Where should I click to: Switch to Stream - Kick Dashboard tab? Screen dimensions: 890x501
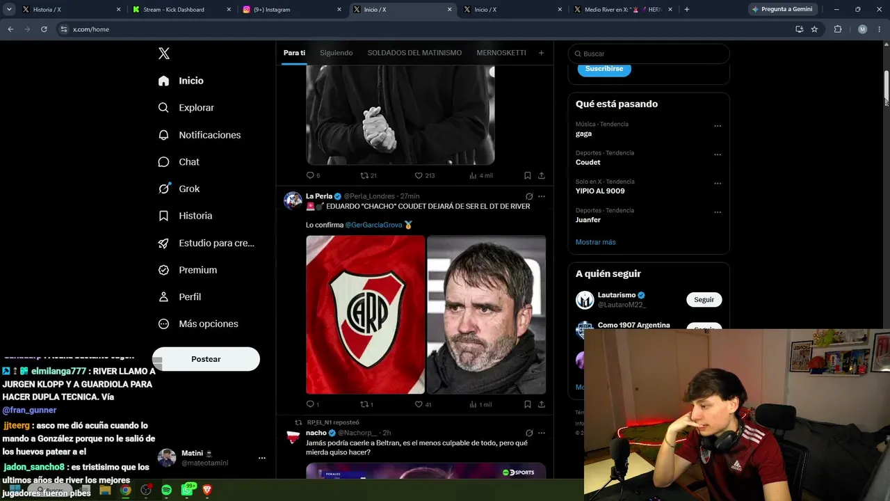(181, 10)
